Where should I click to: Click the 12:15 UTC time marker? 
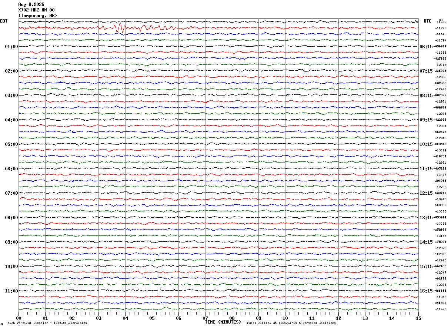coord(426,193)
